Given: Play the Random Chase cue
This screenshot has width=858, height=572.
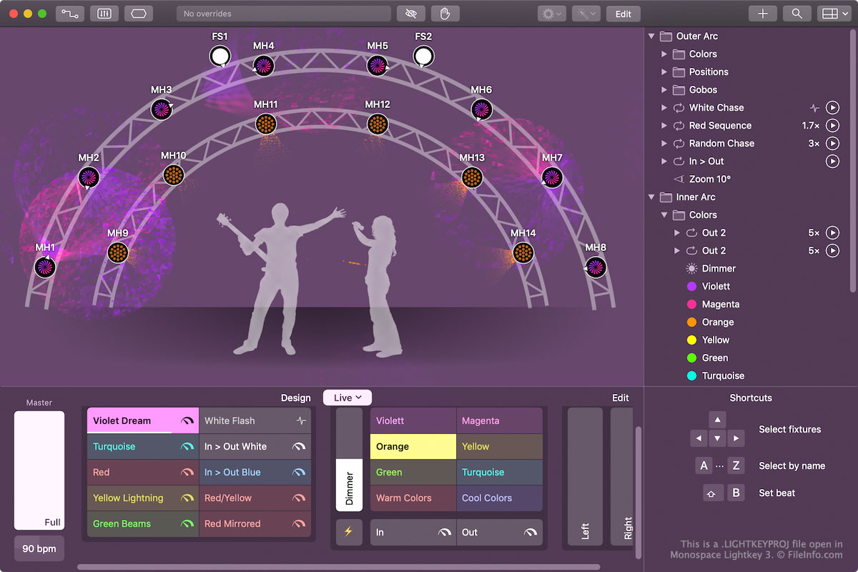Looking at the screenshot, I should coord(832,143).
